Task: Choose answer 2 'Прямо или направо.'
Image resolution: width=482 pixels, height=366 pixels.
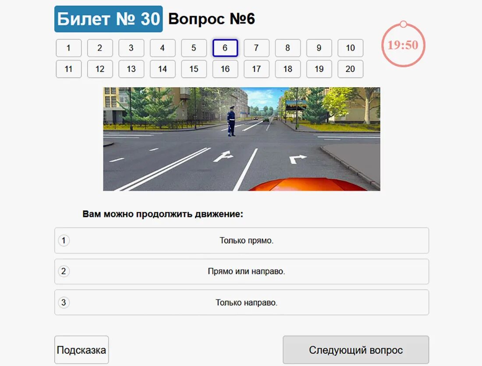Action: pos(241,272)
